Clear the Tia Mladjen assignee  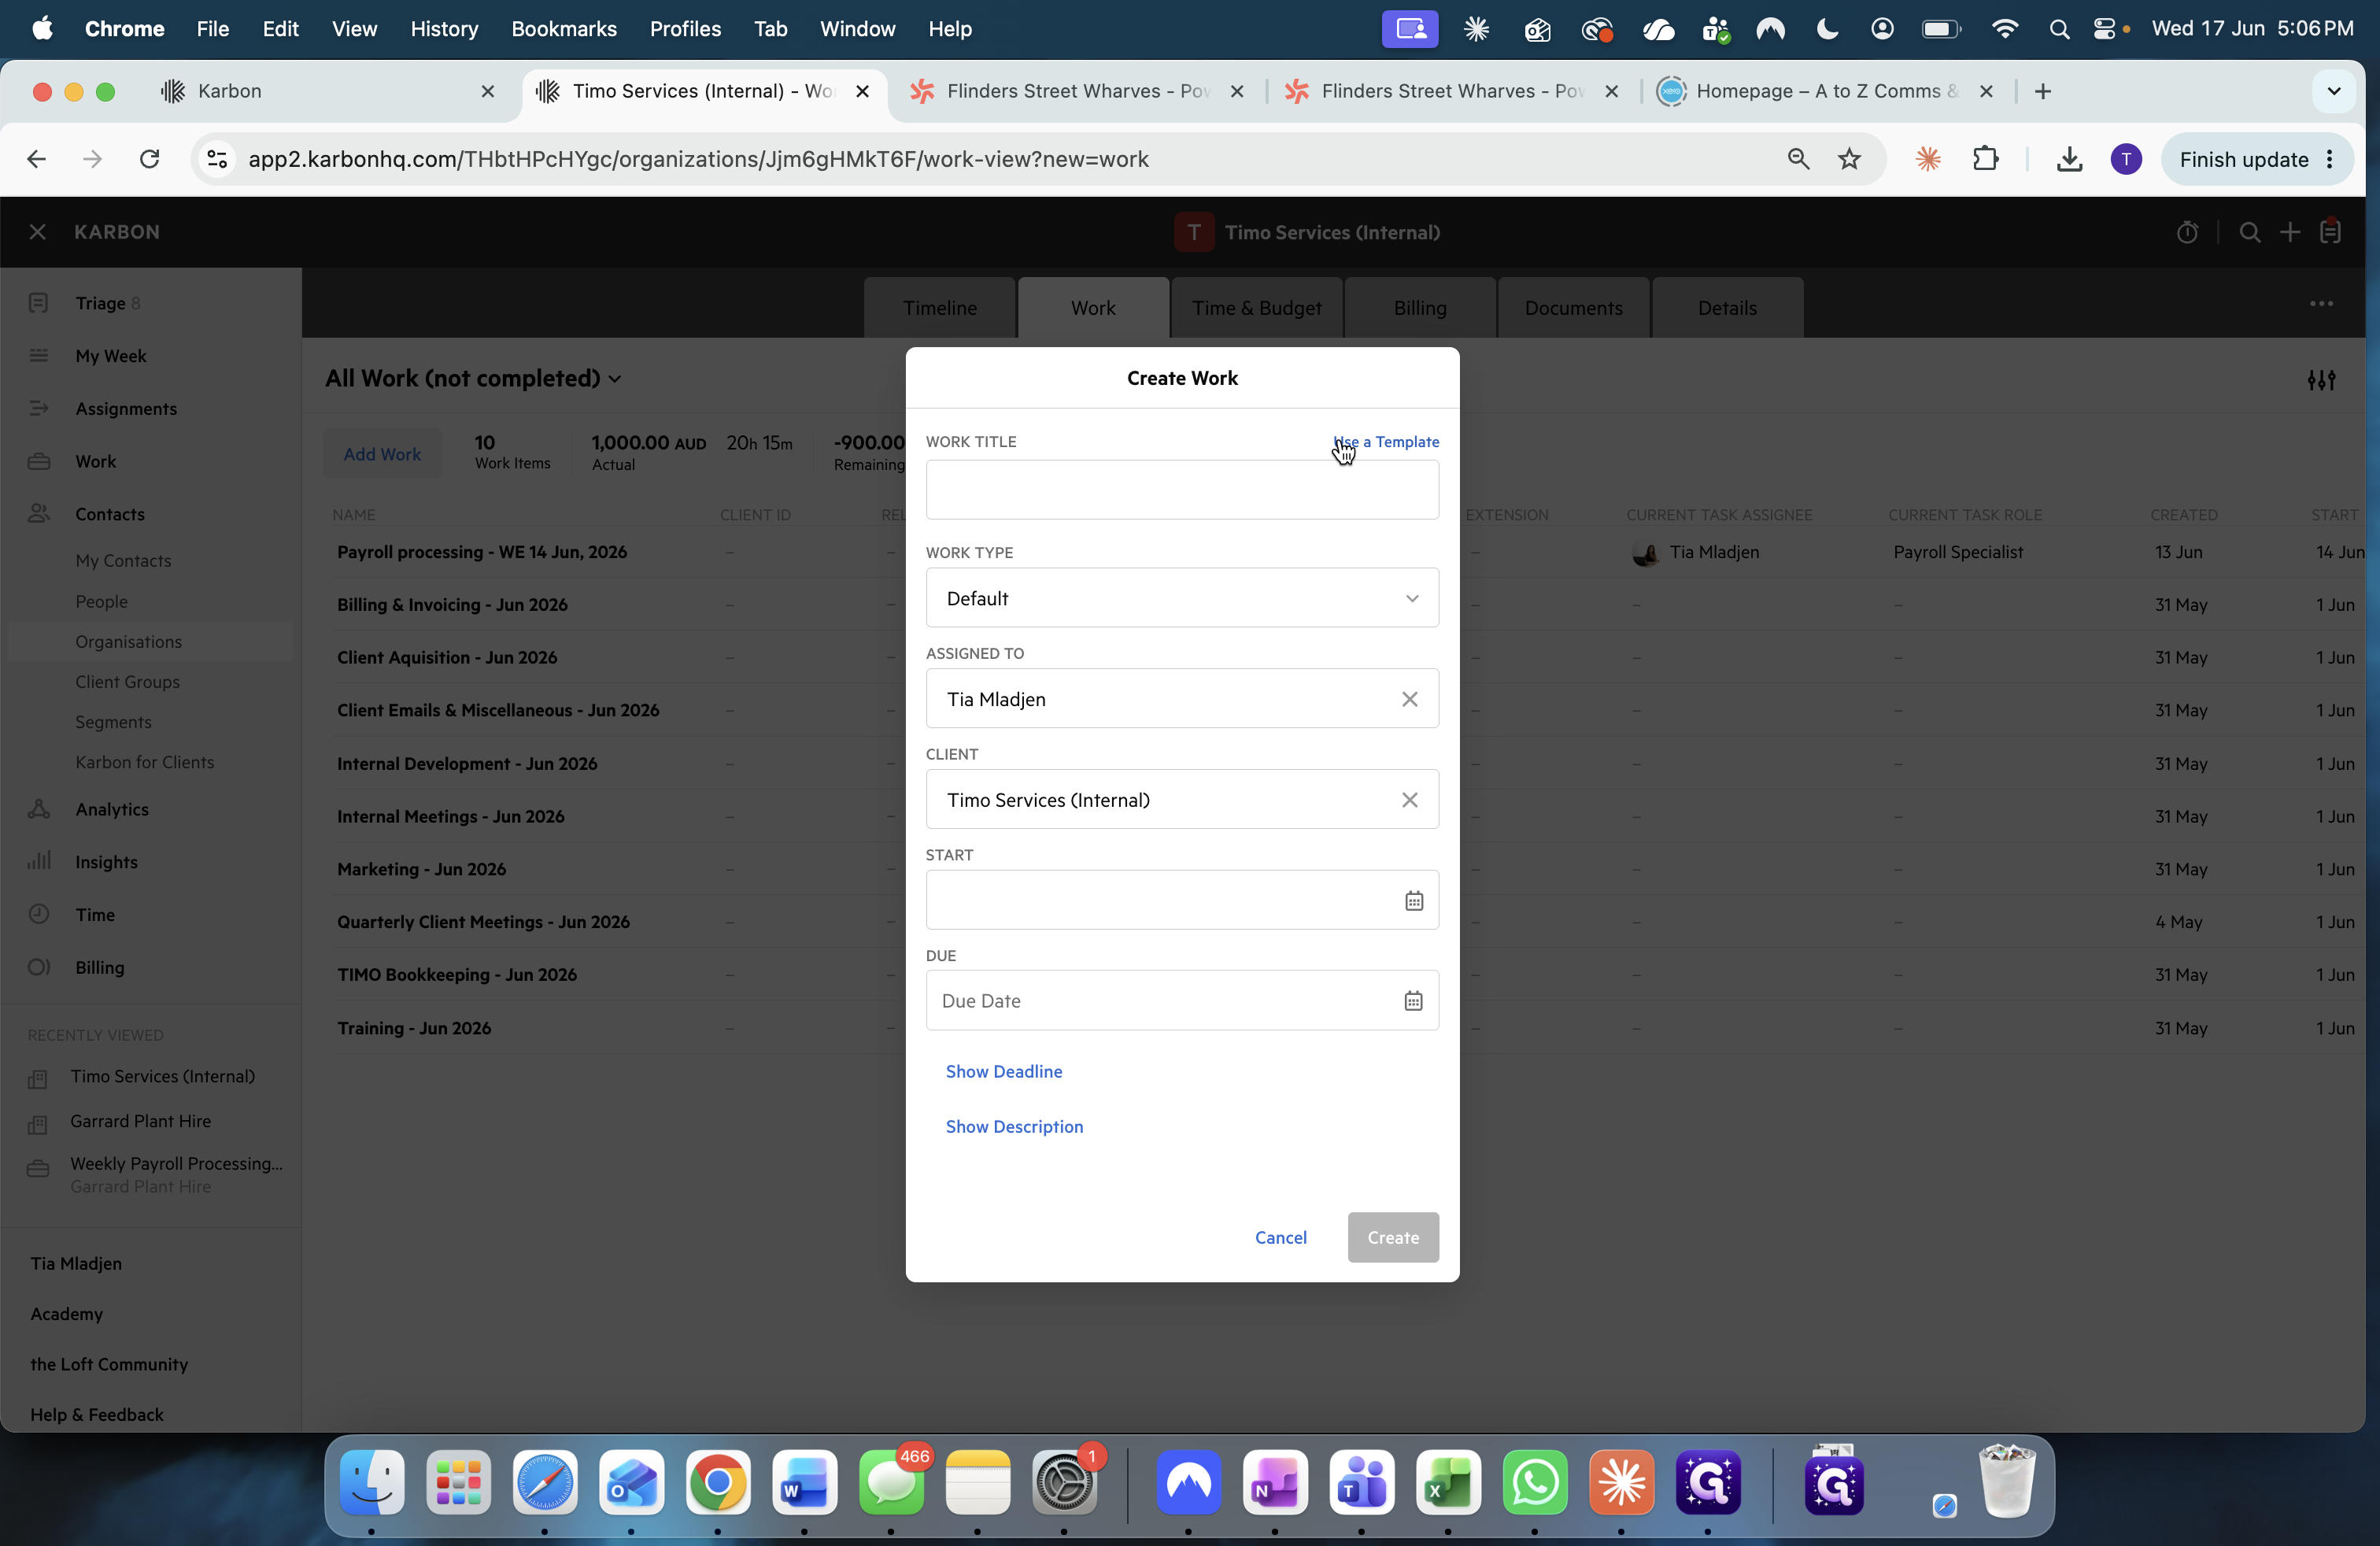1409,699
